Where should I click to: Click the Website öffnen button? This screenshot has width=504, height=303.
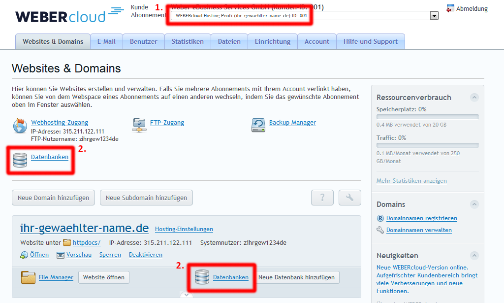pyautogui.click(x=104, y=277)
